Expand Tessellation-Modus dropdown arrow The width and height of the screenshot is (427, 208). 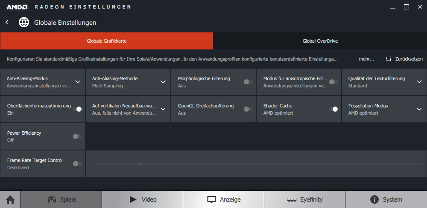419,109
